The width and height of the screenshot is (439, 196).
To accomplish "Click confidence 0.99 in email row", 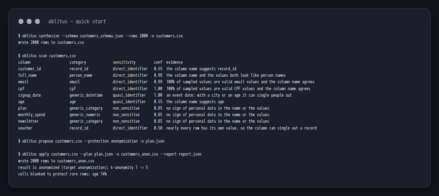I will pyautogui.click(x=158, y=82).
